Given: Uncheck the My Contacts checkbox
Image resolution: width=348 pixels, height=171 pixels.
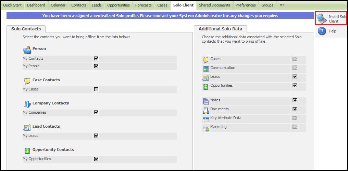Looking at the screenshot, I should click(x=96, y=58).
